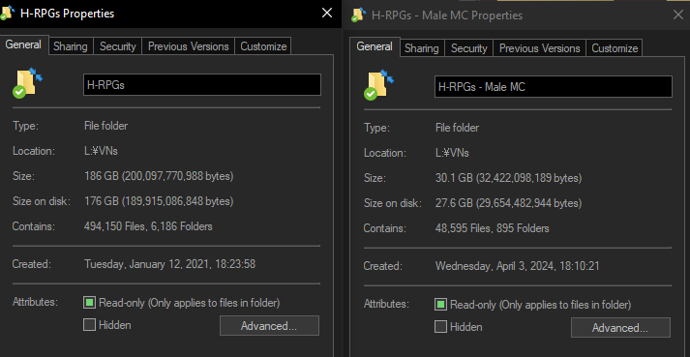Click the H-RPGs folder name field
The width and height of the screenshot is (690, 357).
pos(202,85)
